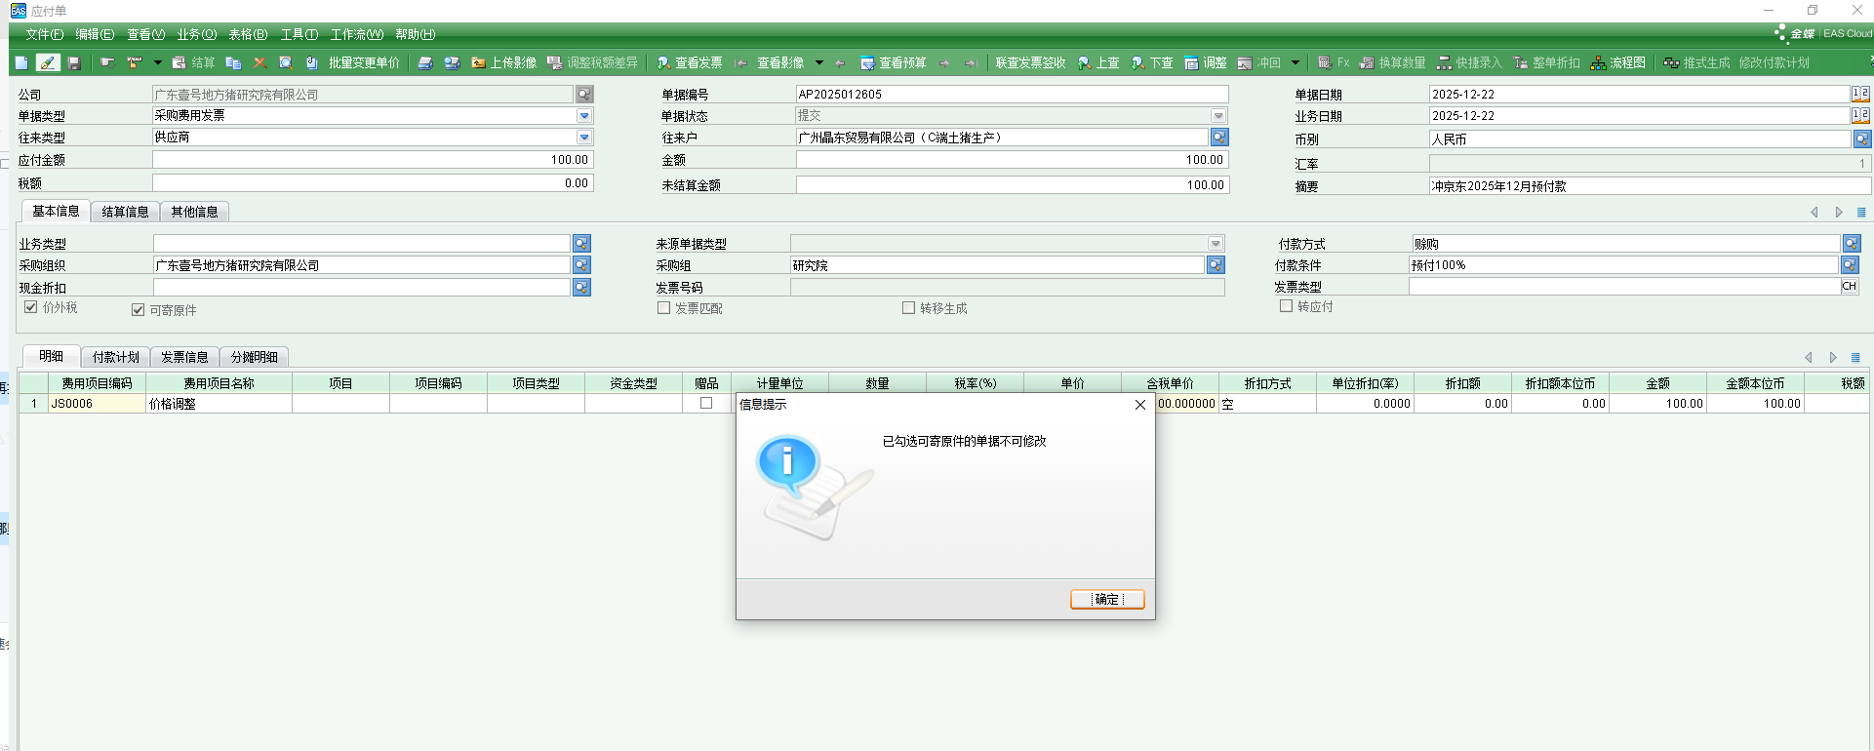Toggle the 转应付 checkbox
Screen dimensions: 1874x751
click(x=1286, y=306)
